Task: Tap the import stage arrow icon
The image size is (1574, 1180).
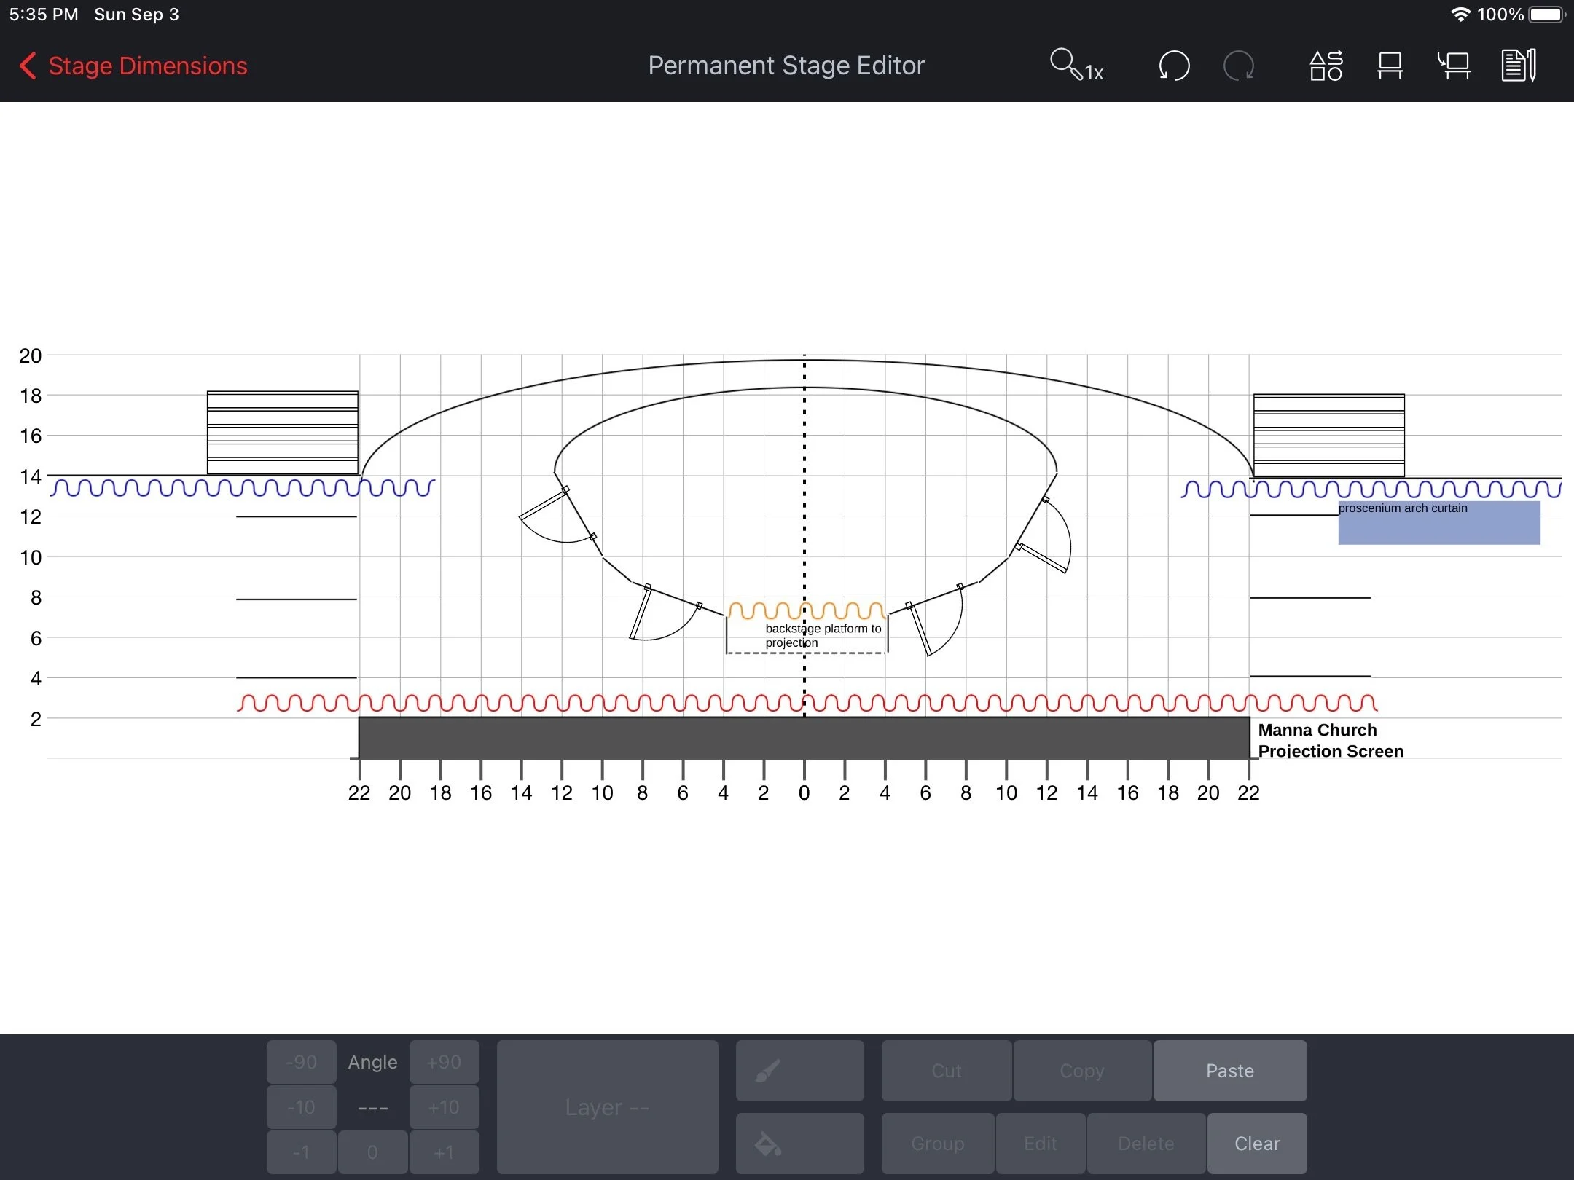Action: pos(1454,66)
